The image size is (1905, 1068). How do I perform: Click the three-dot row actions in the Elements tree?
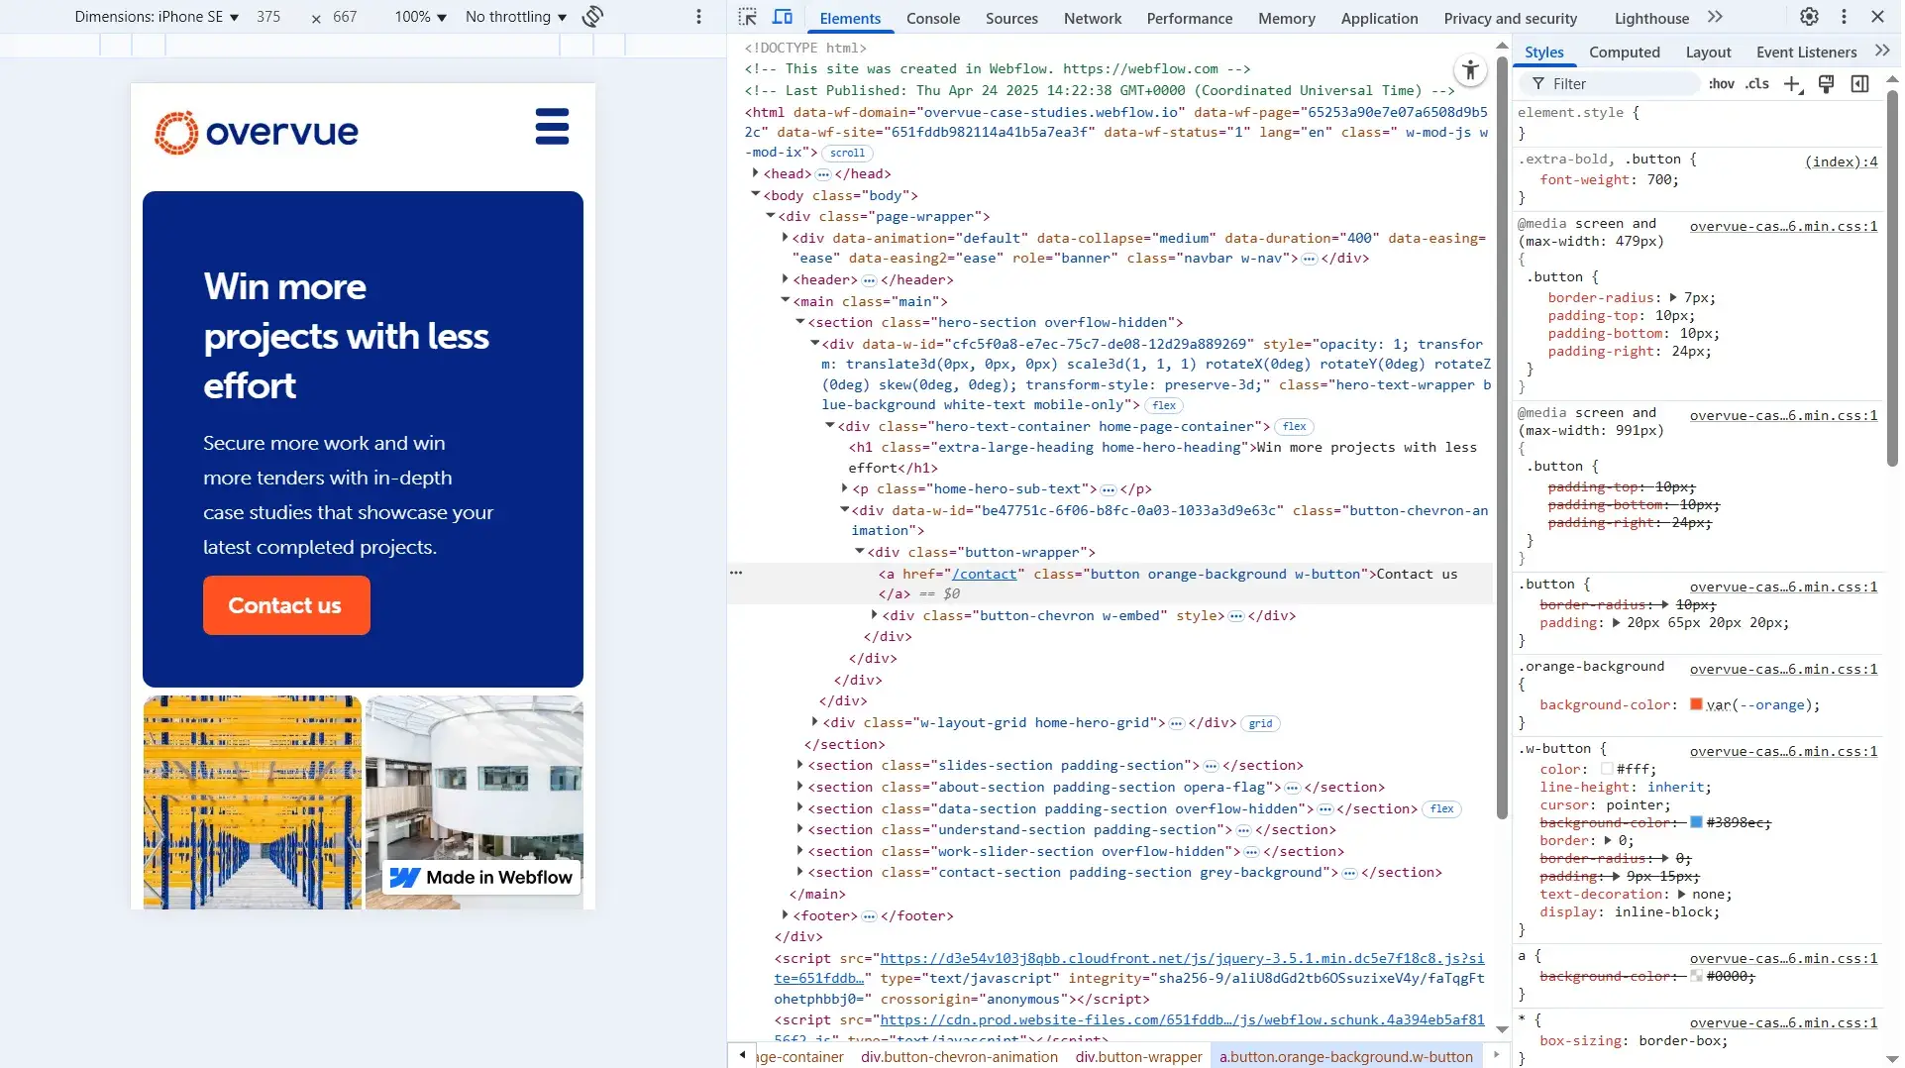tap(736, 573)
